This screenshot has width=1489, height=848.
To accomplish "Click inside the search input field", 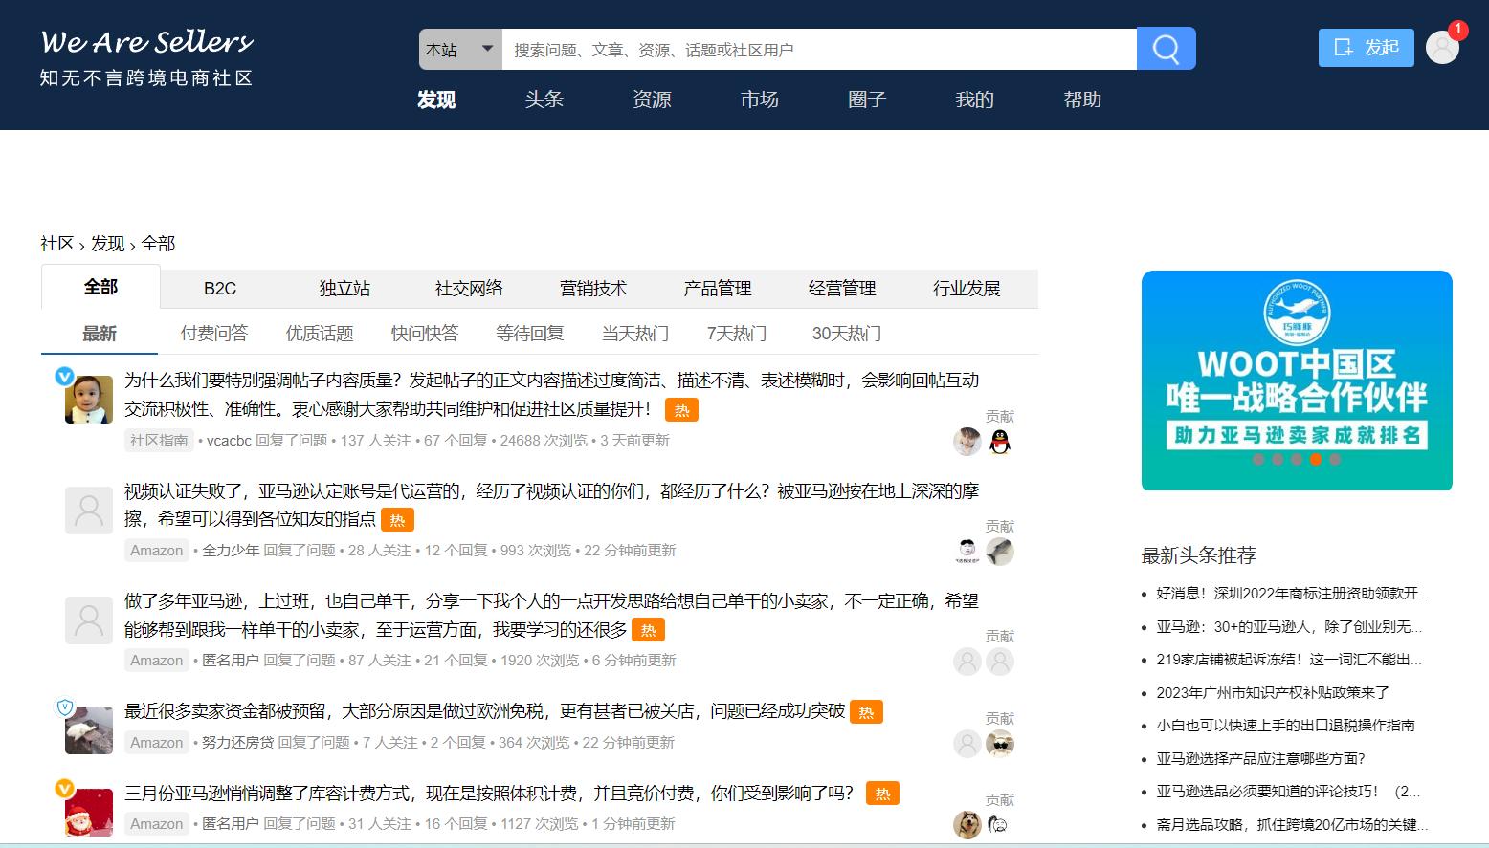I will pyautogui.click(x=813, y=48).
